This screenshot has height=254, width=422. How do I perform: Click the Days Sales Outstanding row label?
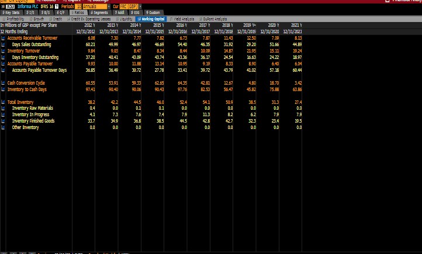32,44
